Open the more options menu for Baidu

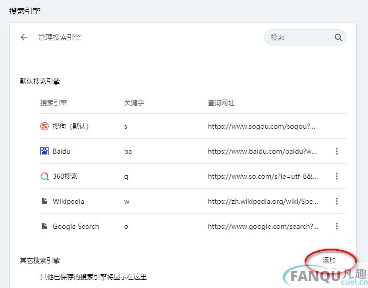point(337,151)
